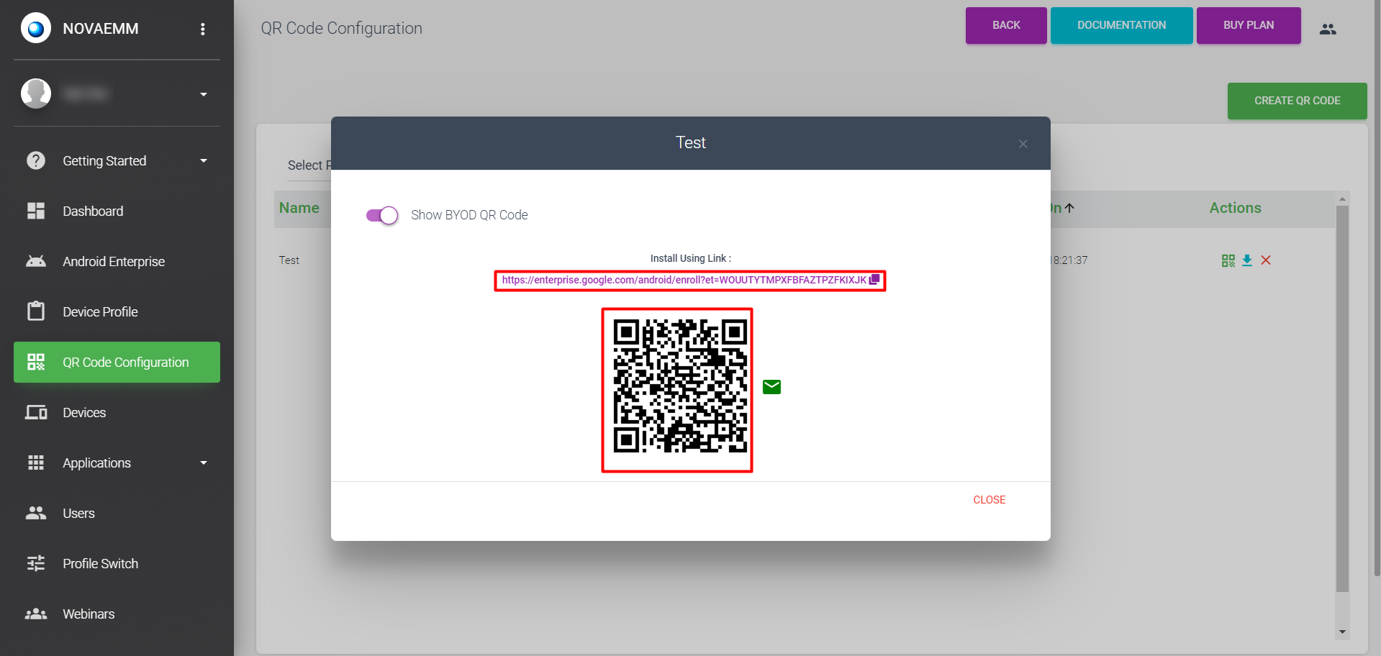Open Android Enterprise in the sidebar
This screenshot has width=1381, height=656.
[114, 262]
